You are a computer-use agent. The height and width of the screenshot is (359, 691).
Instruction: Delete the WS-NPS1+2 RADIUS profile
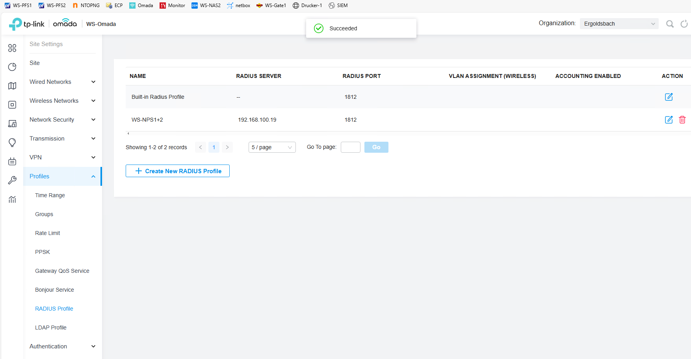682,120
